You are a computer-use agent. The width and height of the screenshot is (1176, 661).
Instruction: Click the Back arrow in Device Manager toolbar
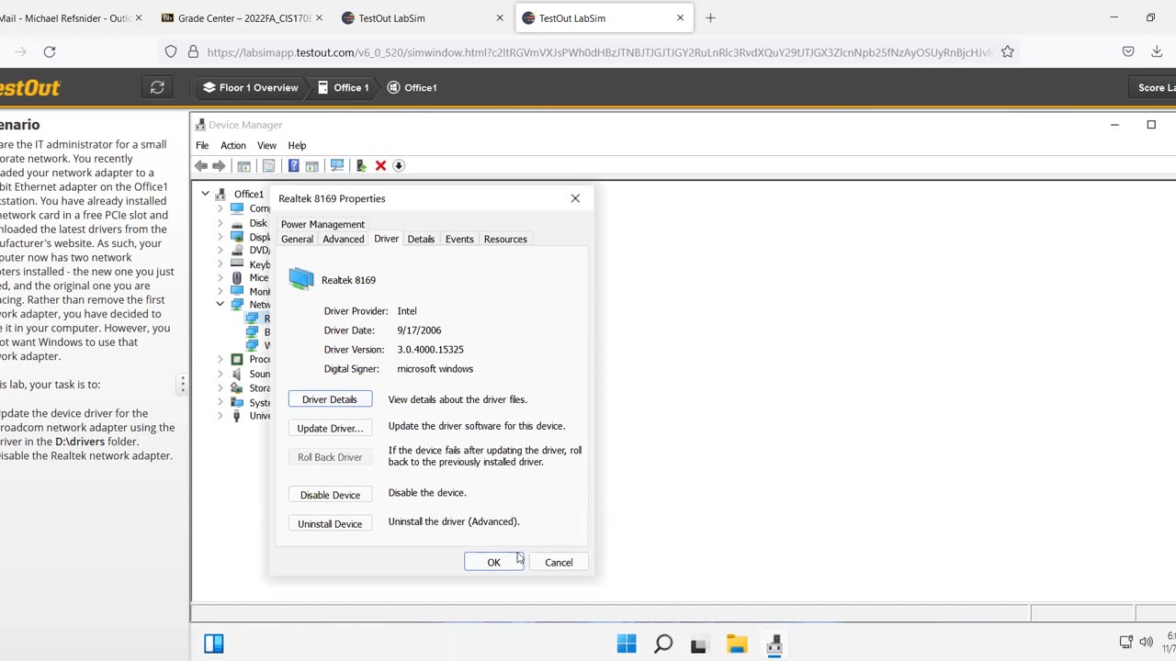point(200,166)
